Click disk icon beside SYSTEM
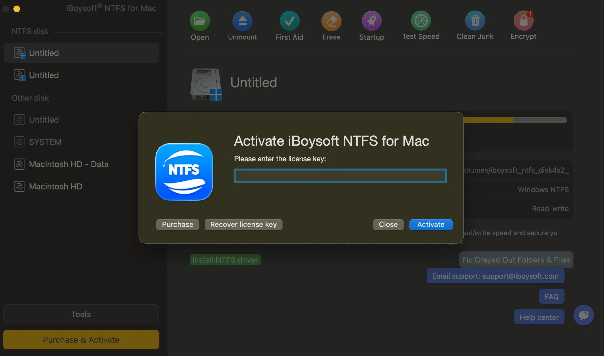Image resolution: width=604 pixels, height=356 pixels. (x=19, y=142)
